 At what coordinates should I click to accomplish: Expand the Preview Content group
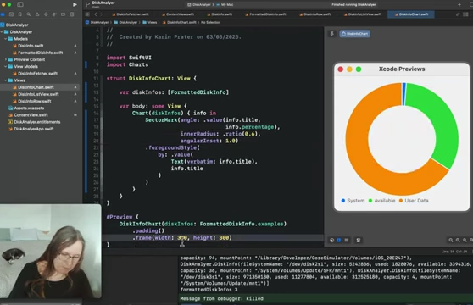pos(5,59)
